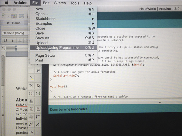This screenshot has height=136, width=182.
Task: Open the Edit menu
Action: pos(46,3)
